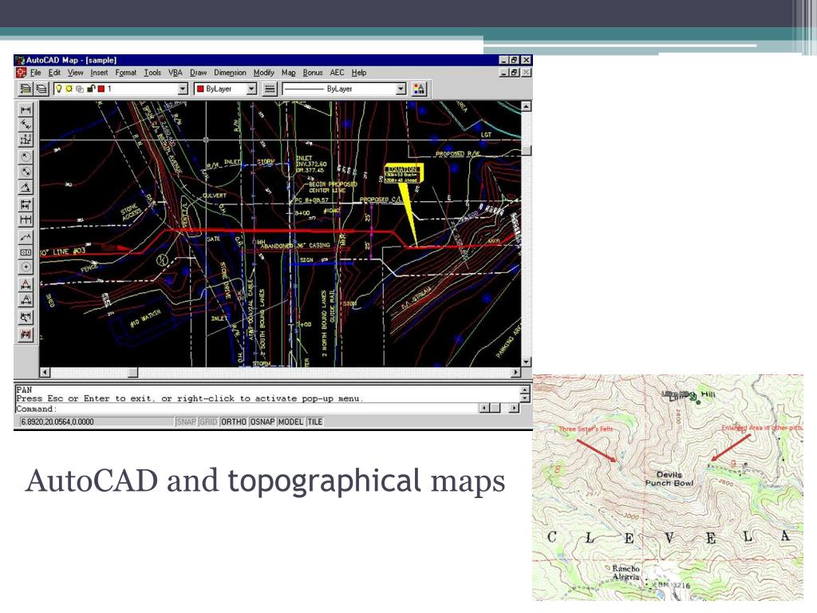Click the AutoCAD document icon beside File
817x613 pixels.
(x=21, y=73)
